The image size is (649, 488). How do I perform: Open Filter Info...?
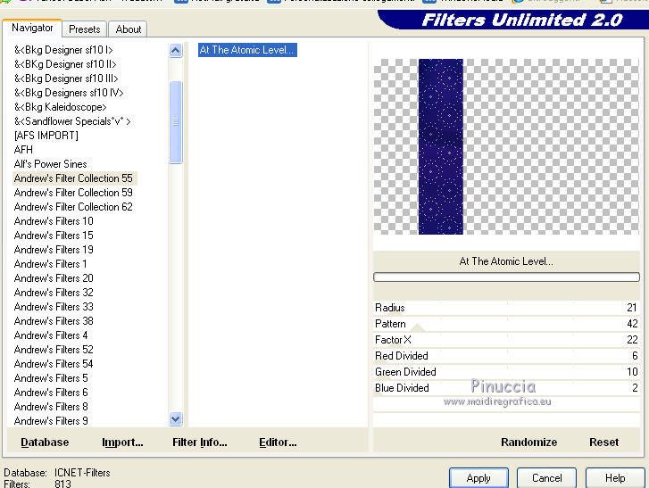199,443
